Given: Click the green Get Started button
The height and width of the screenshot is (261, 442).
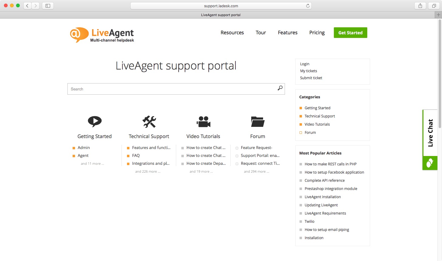Looking at the screenshot, I should [x=350, y=32].
